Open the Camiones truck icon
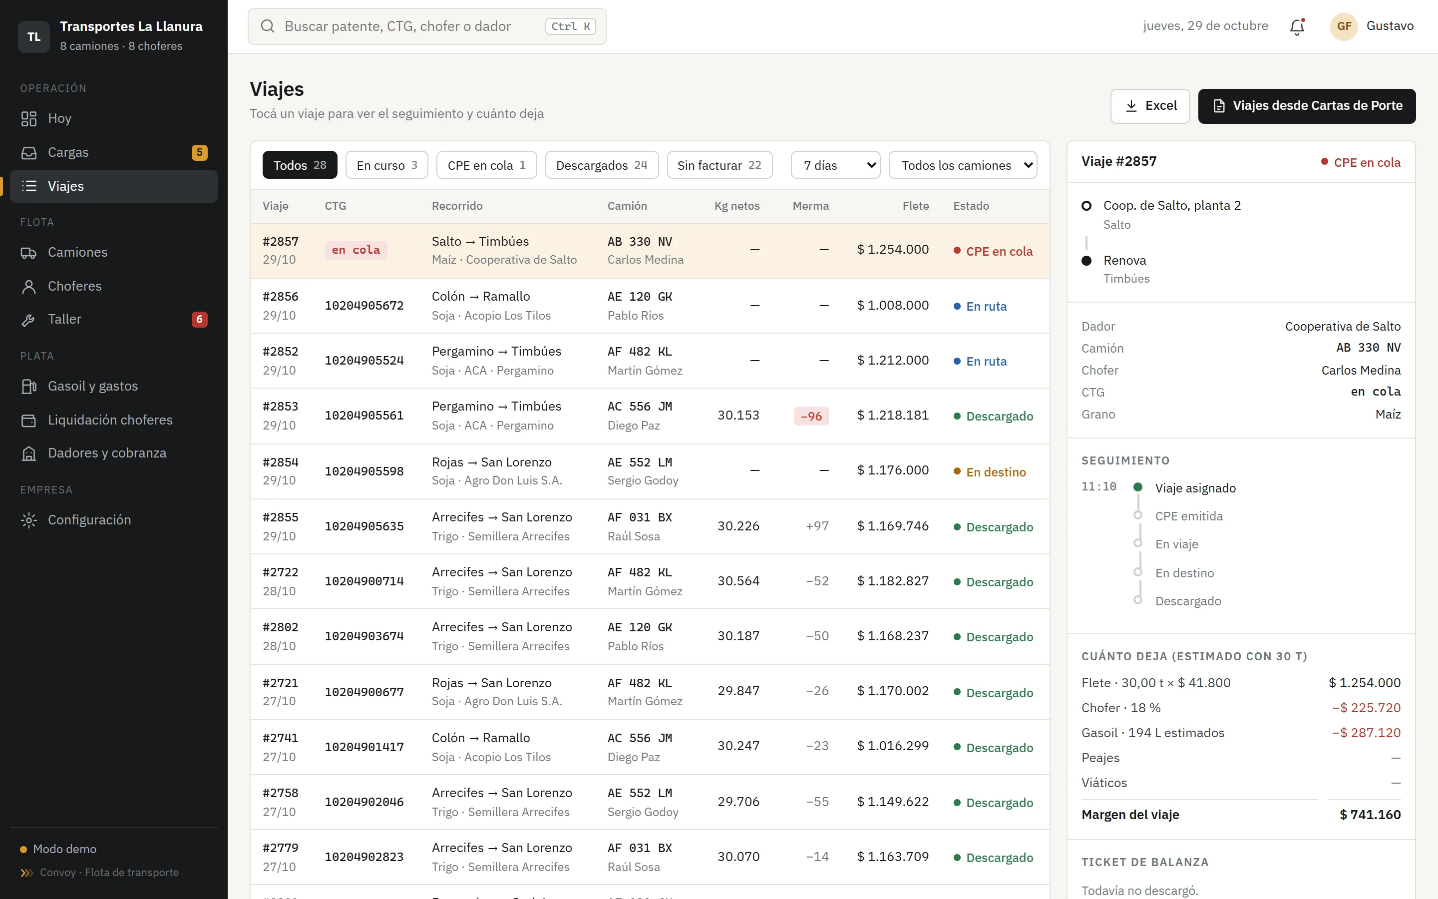 tap(28, 253)
